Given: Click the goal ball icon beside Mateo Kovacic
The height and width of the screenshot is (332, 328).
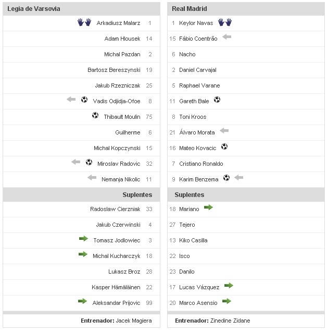Looking at the screenshot, I should (224, 147).
